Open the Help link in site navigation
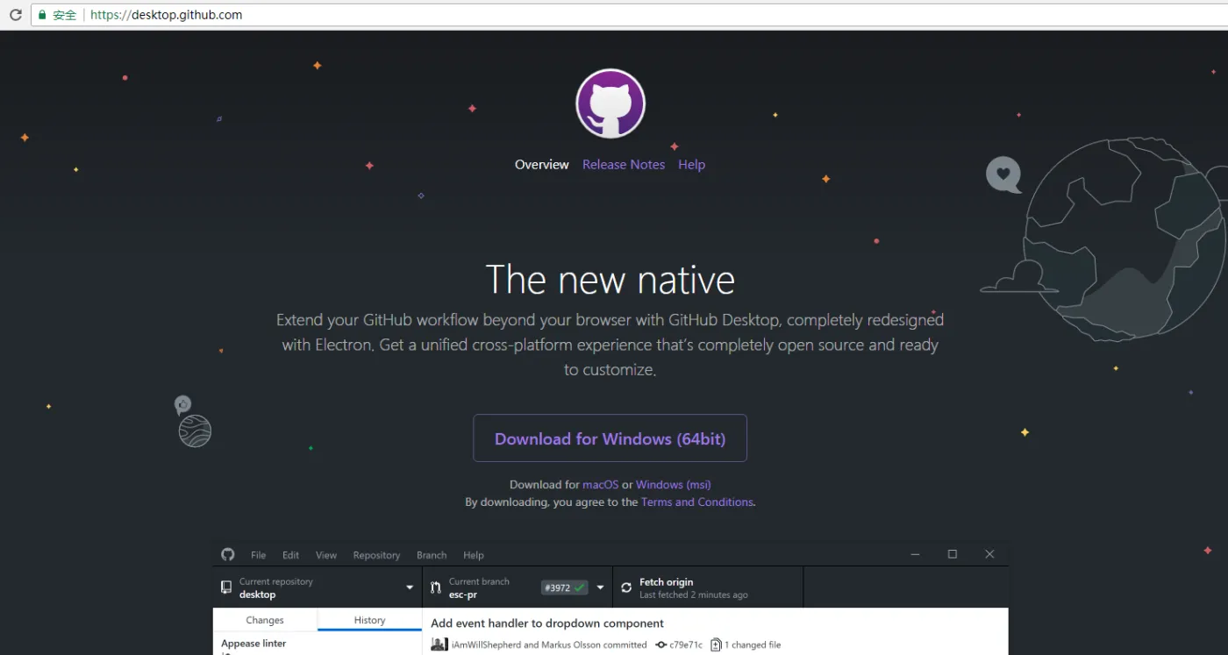This screenshot has width=1228, height=655. pyautogui.click(x=691, y=164)
